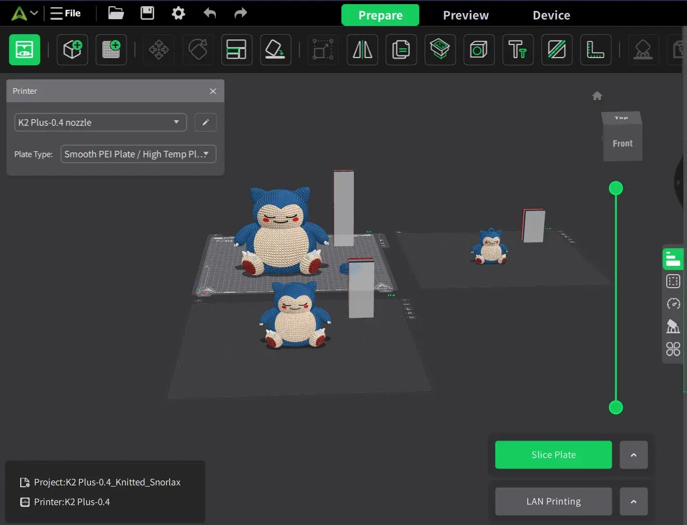Open settings gear icon
The height and width of the screenshot is (525, 687).
coord(178,13)
